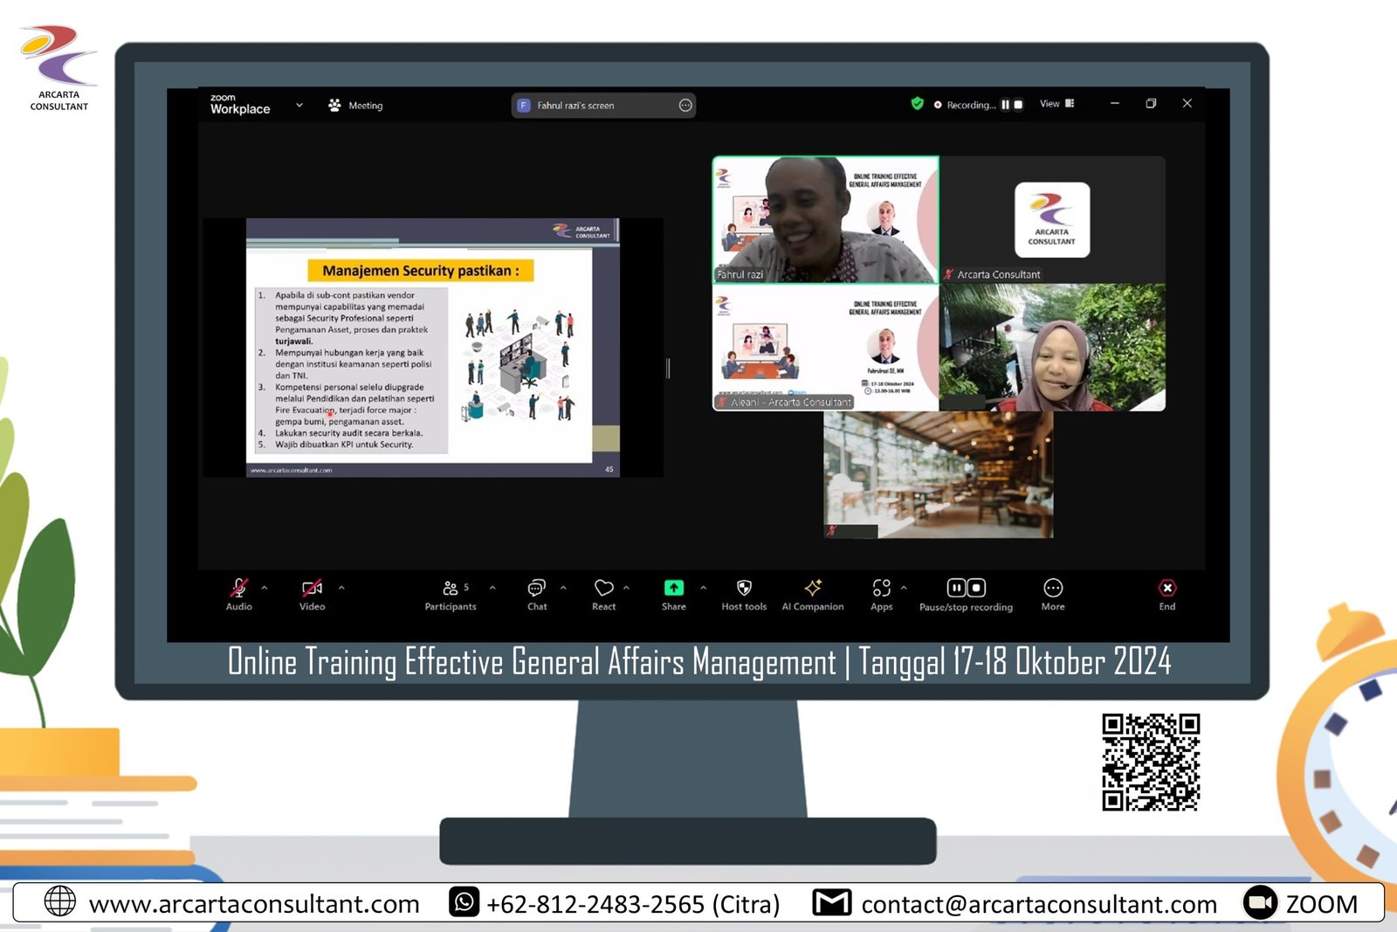This screenshot has width=1397, height=932.
Task: Unmute the microphone with Audio button
Action: [x=238, y=589]
